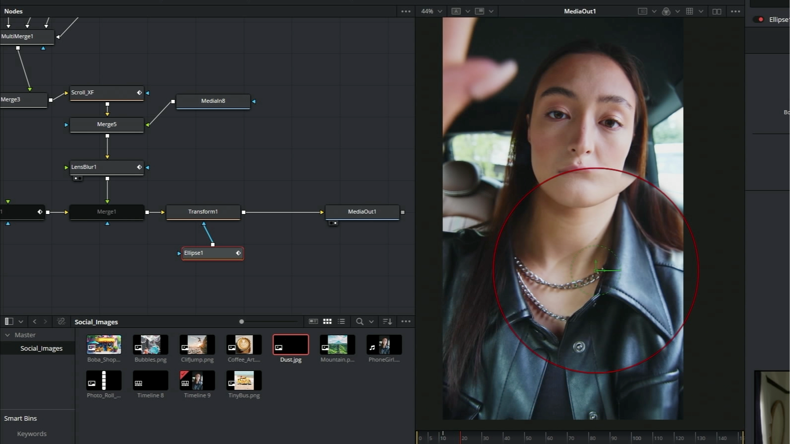The width and height of the screenshot is (790, 444).
Task: Open the media pool search icon
Action: [x=359, y=321]
